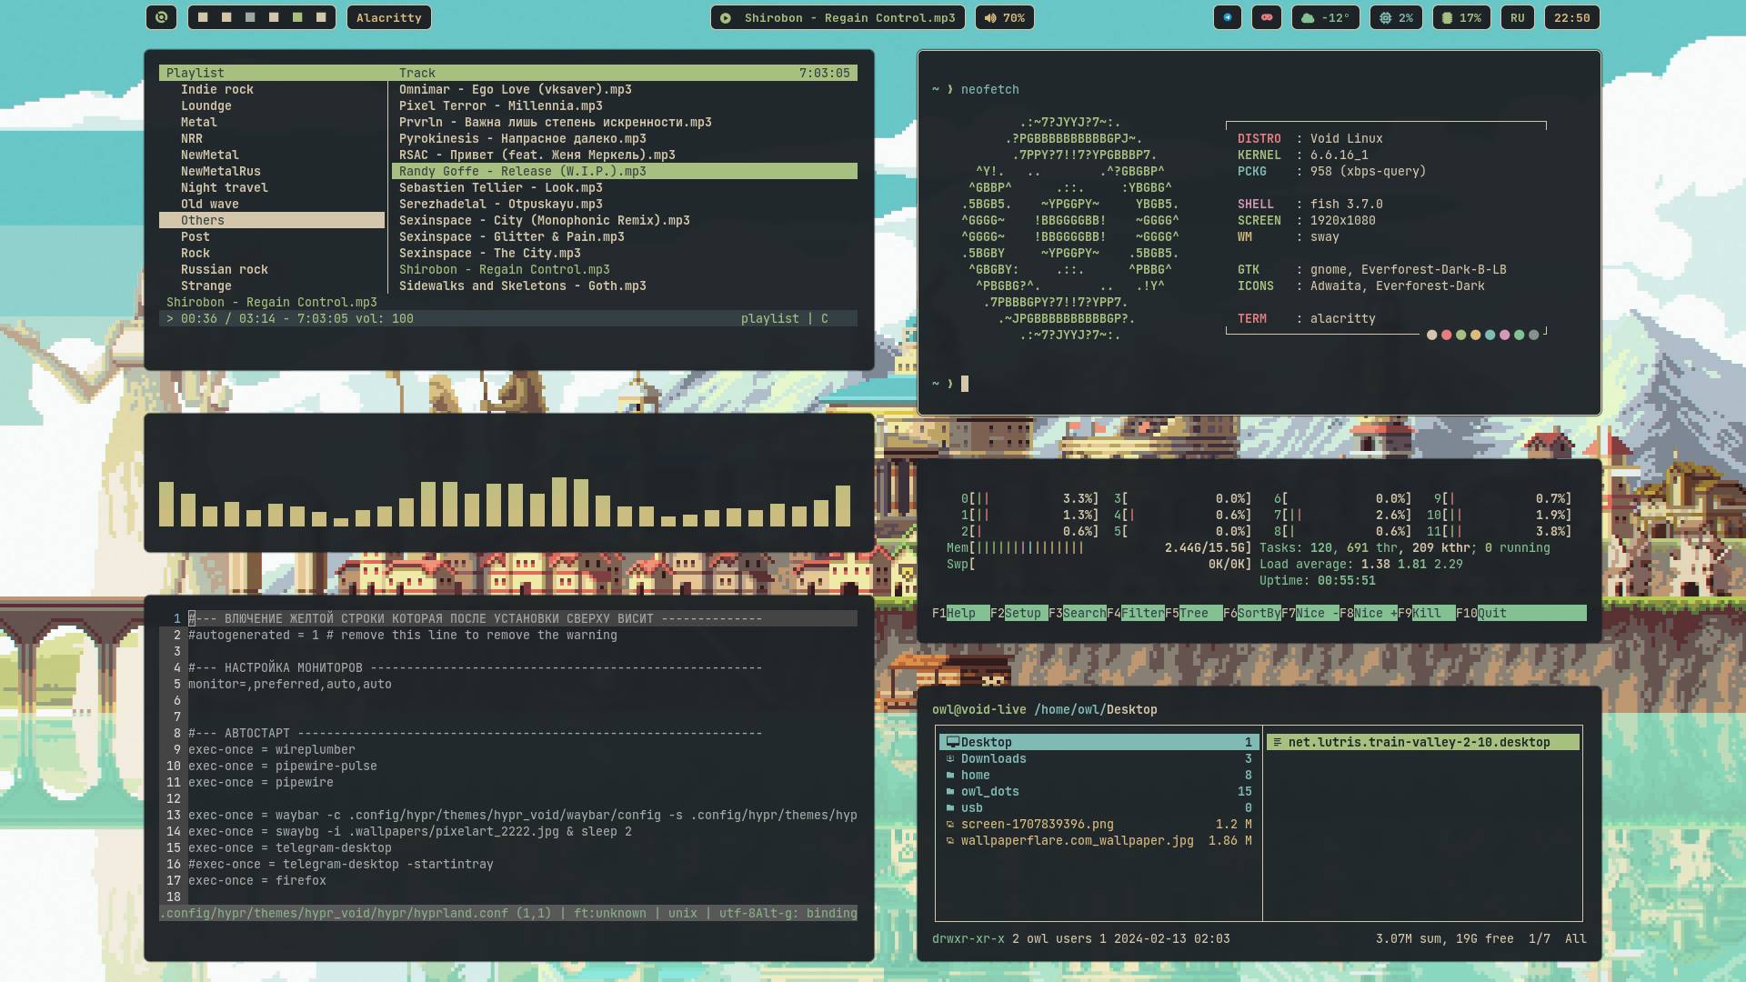1746x982 pixels.
Task: Click the Telegram tray icon
Action: (x=1227, y=17)
